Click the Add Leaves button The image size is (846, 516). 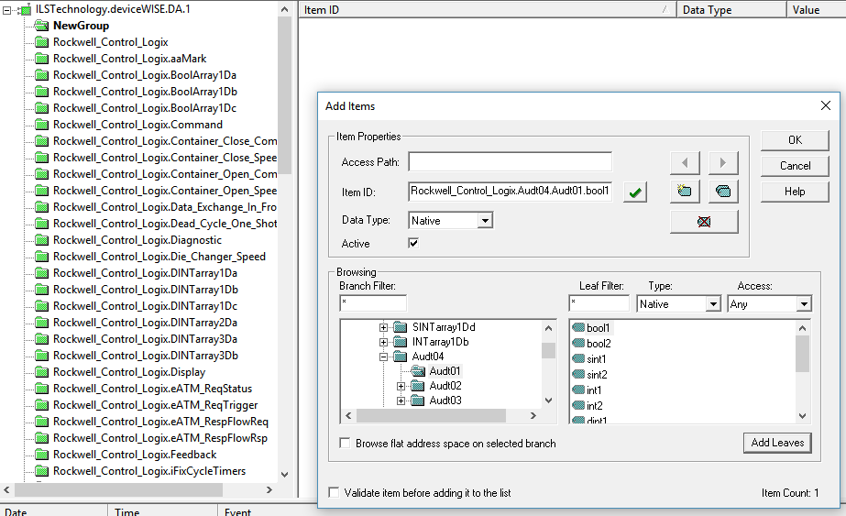tap(777, 443)
